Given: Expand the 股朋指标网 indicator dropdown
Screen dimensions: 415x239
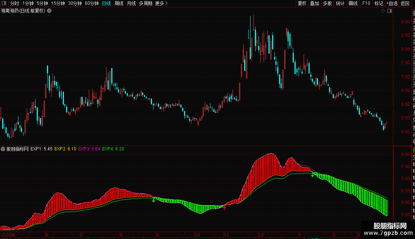Looking at the screenshot, I should [3, 149].
